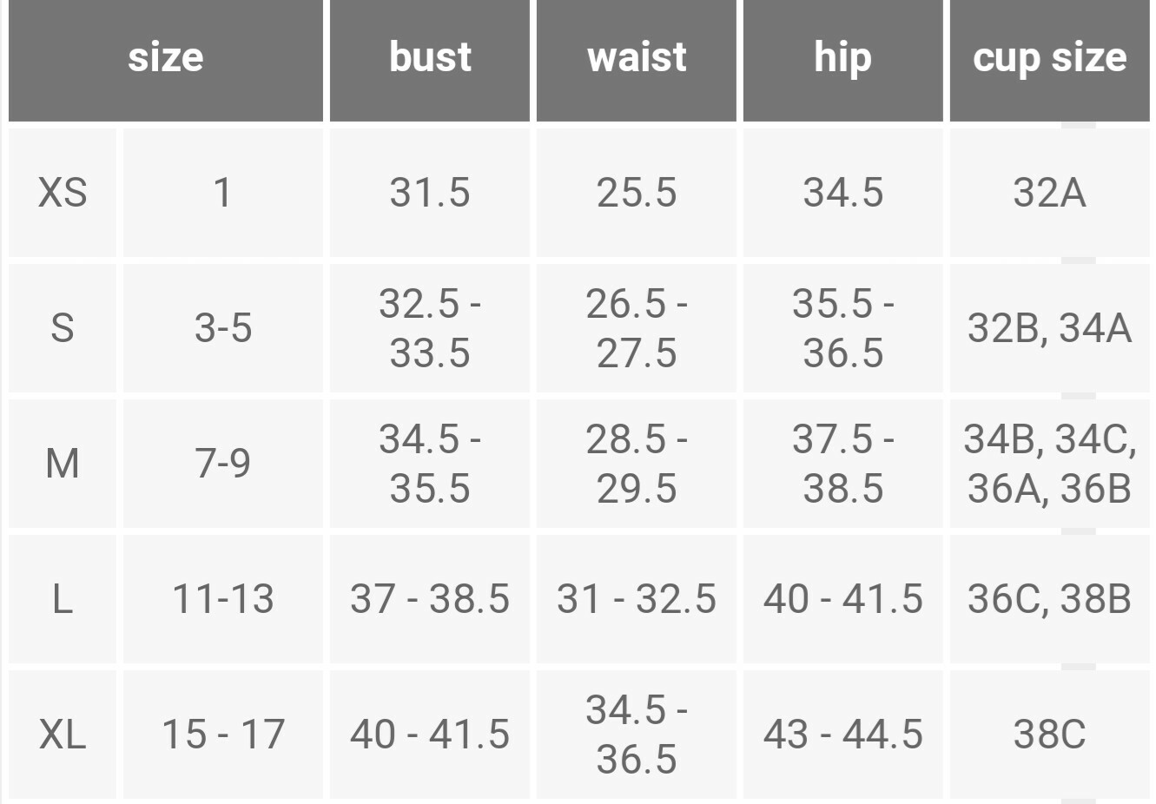Click the 32A cup size cell

point(1050,192)
